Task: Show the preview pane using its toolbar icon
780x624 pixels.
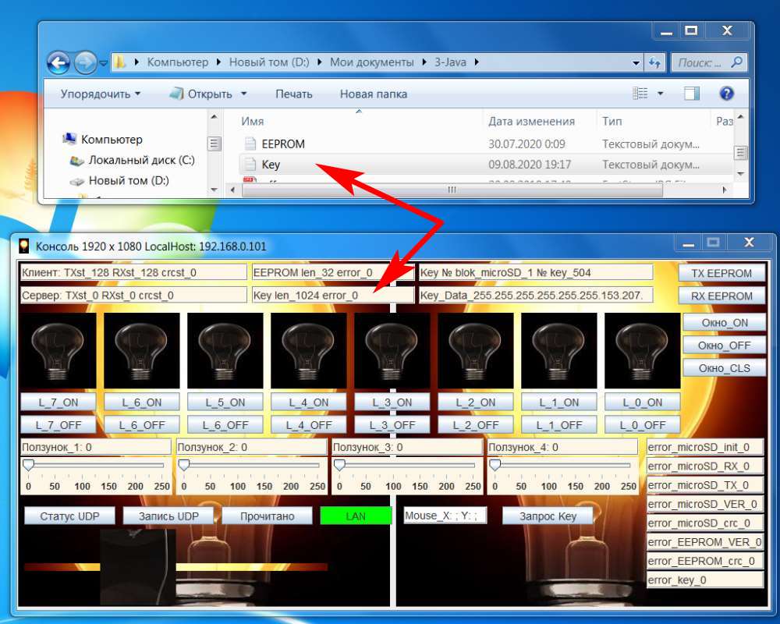Action: click(x=692, y=94)
